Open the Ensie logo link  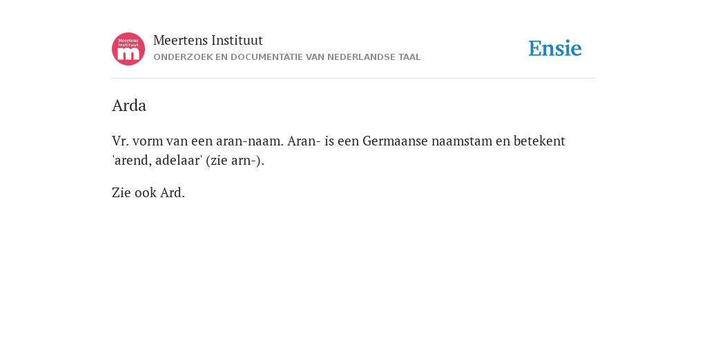(x=555, y=48)
